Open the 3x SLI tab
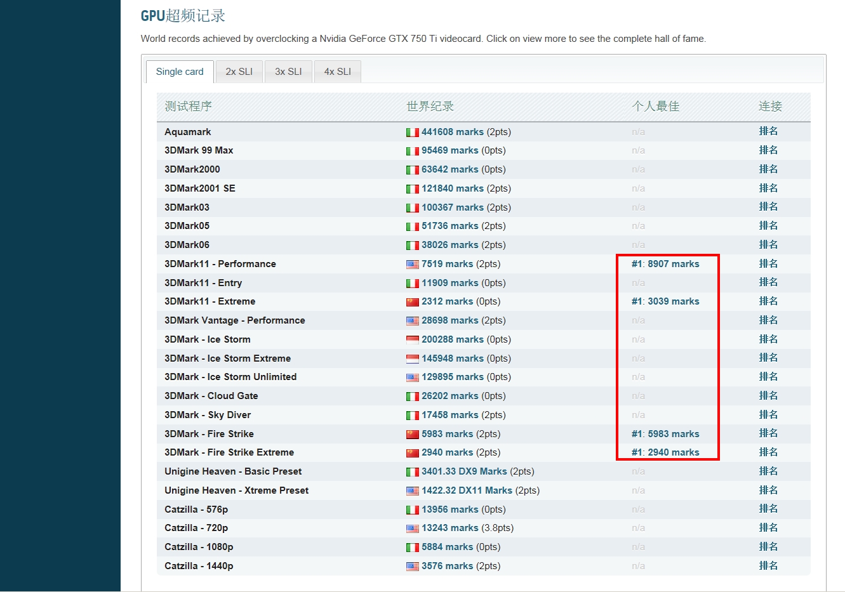The width and height of the screenshot is (845, 592). tap(288, 72)
